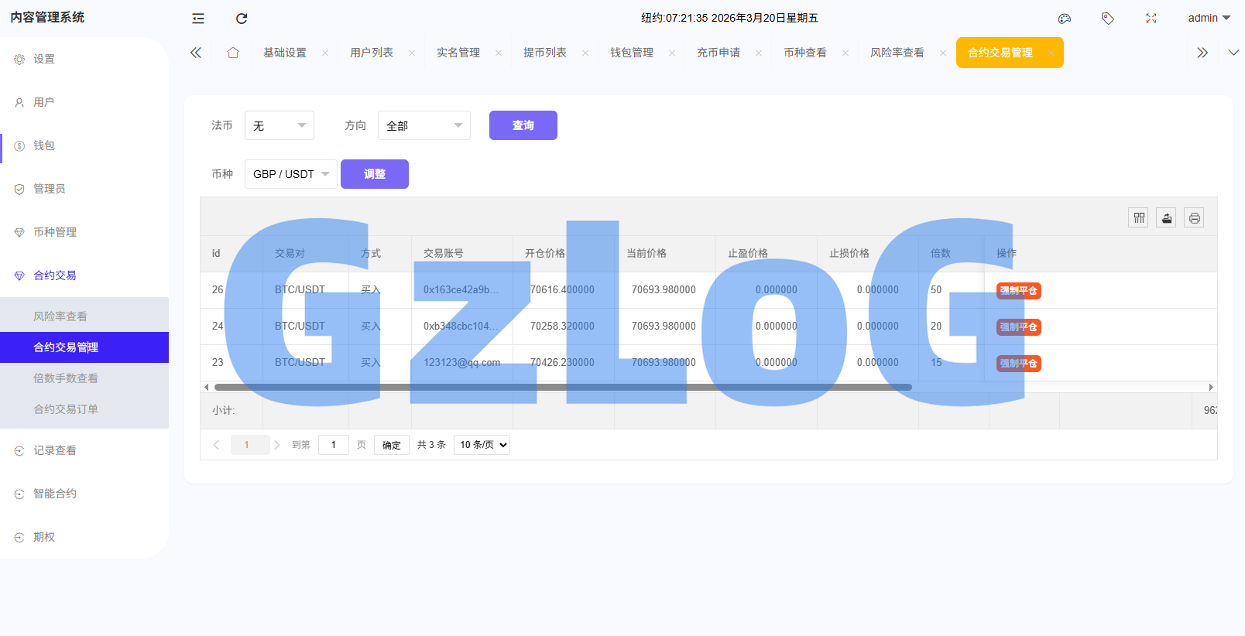This screenshot has width=1245, height=636.
Task: Open 风险率查看 in the sidebar
Action: click(60, 316)
